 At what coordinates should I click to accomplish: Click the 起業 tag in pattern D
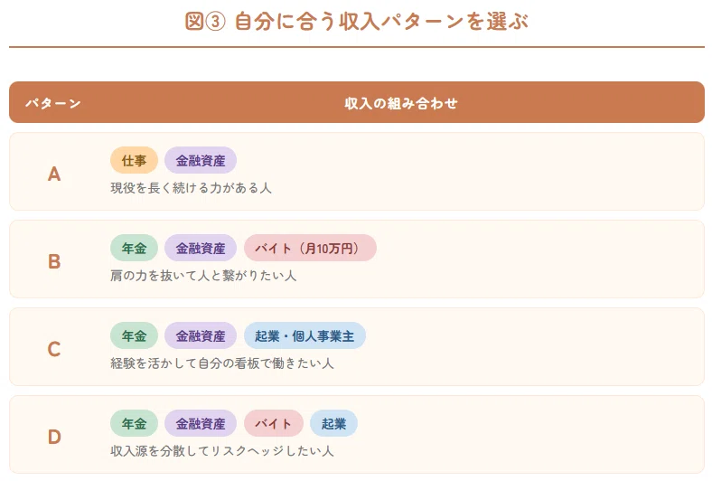point(333,423)
